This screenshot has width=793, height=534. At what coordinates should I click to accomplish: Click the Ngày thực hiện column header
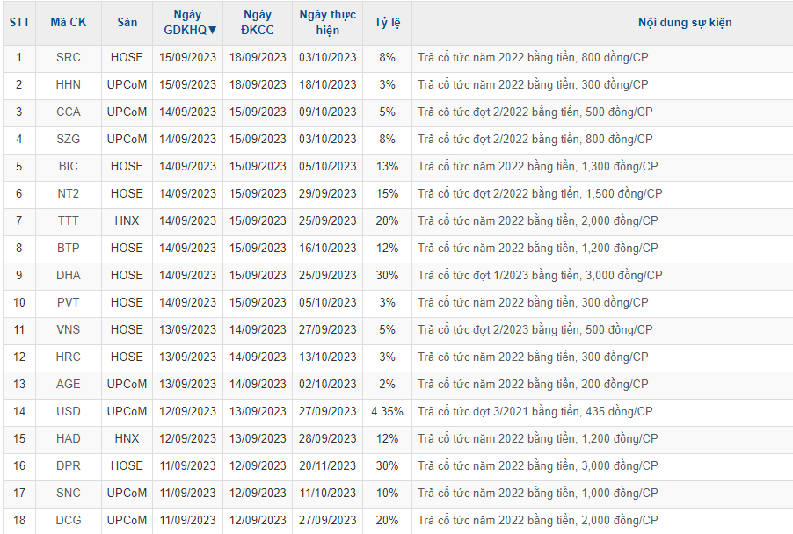(327, 23)
